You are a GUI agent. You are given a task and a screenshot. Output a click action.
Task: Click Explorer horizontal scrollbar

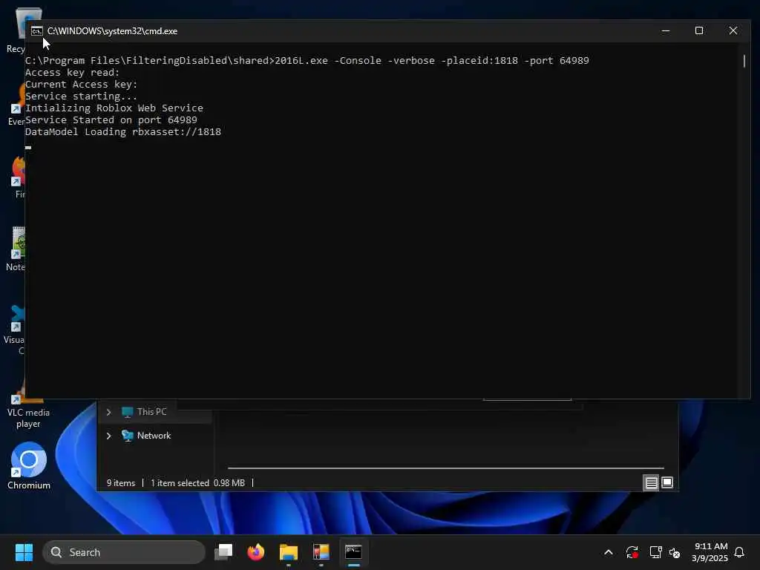[445, 468]
